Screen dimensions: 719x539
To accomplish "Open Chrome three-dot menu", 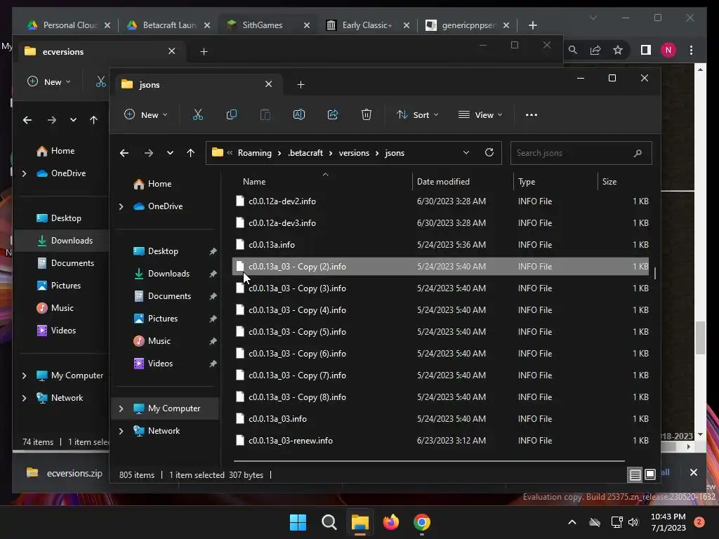I will [x=691, y=50].
